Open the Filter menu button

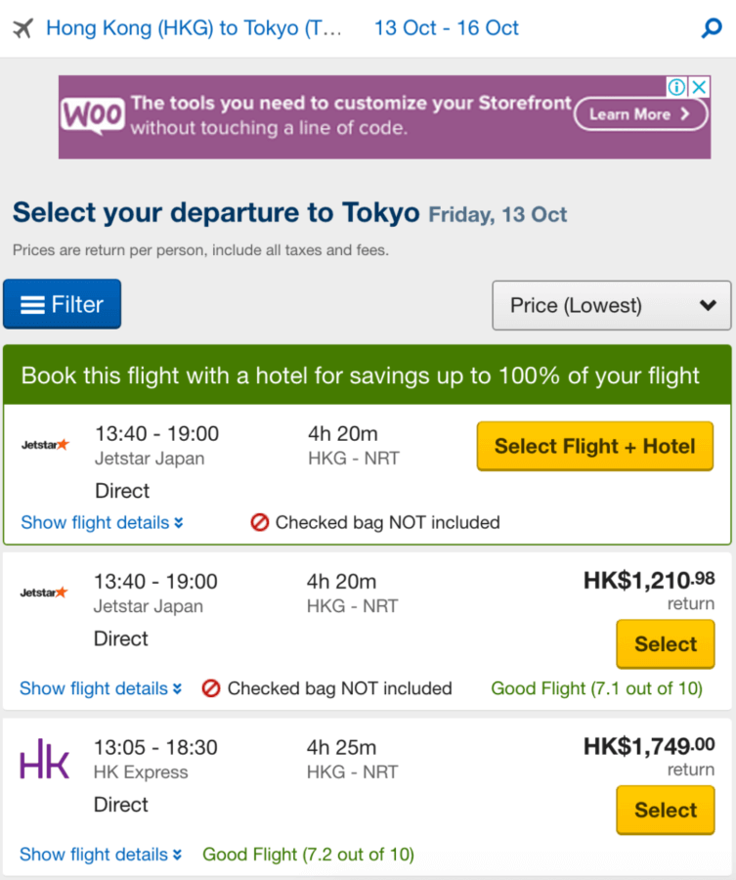click(x=63, y=304)
